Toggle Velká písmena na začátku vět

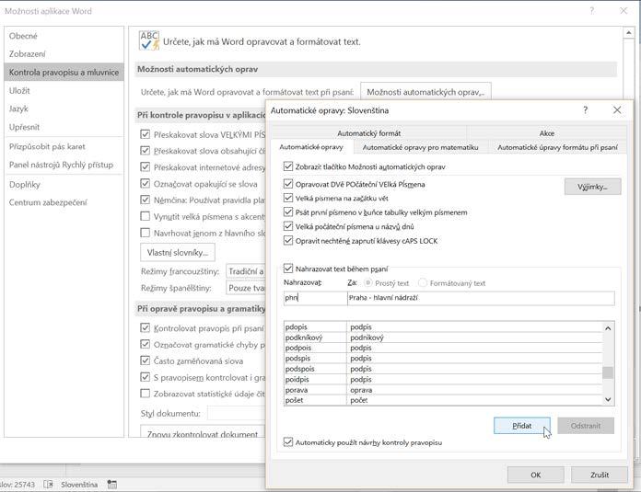(288, 198)
